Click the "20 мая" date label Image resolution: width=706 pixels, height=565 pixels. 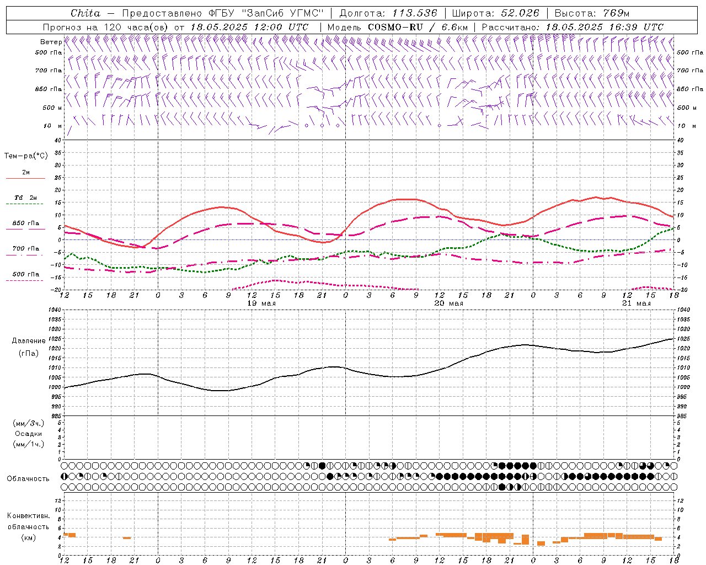point(449,303)
